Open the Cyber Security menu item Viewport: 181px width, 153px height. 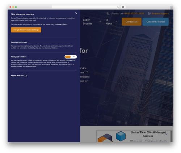(88, 22)
